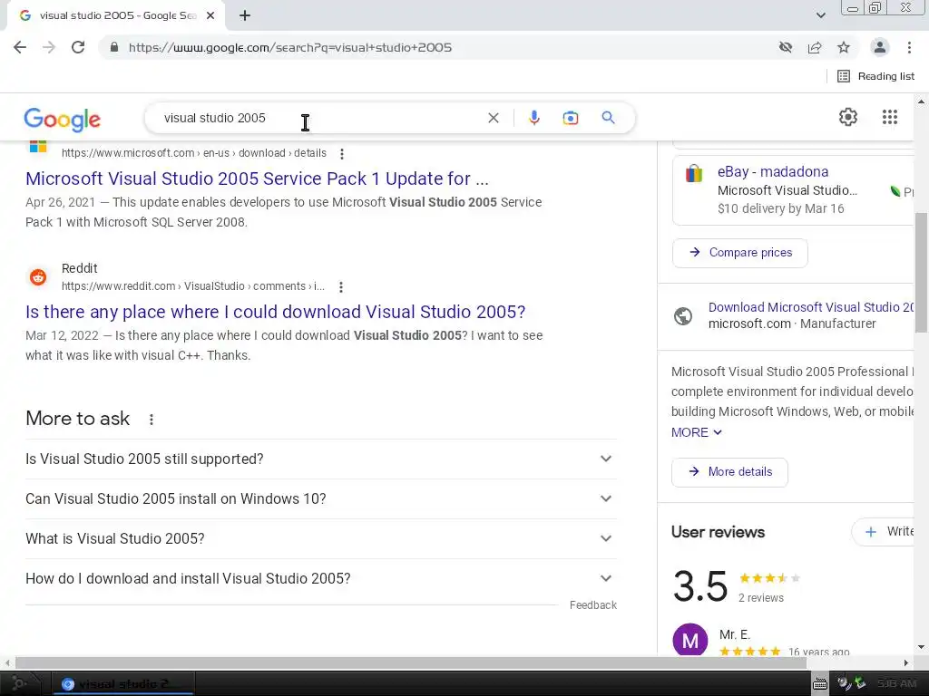Share this page via the share icon
This screenshot has width=929, height=696.
coord(815,47)
